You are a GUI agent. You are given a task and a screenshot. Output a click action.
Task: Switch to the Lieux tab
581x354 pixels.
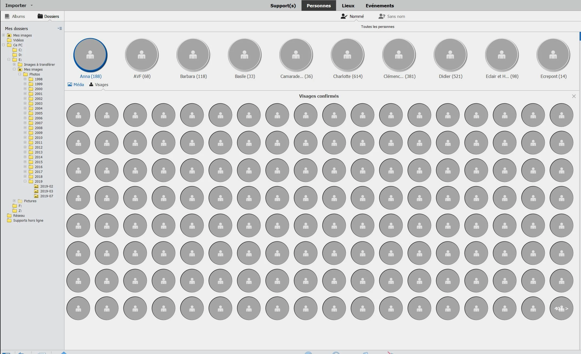[x=348, y=5]
